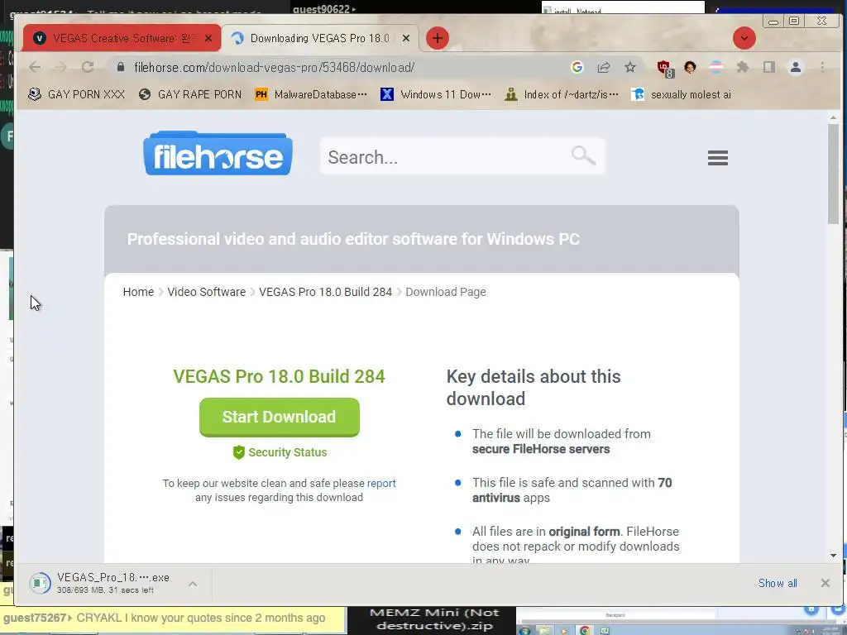View site info via the lock icon
The image size is (847, 635).
click(x=121, y=68)
